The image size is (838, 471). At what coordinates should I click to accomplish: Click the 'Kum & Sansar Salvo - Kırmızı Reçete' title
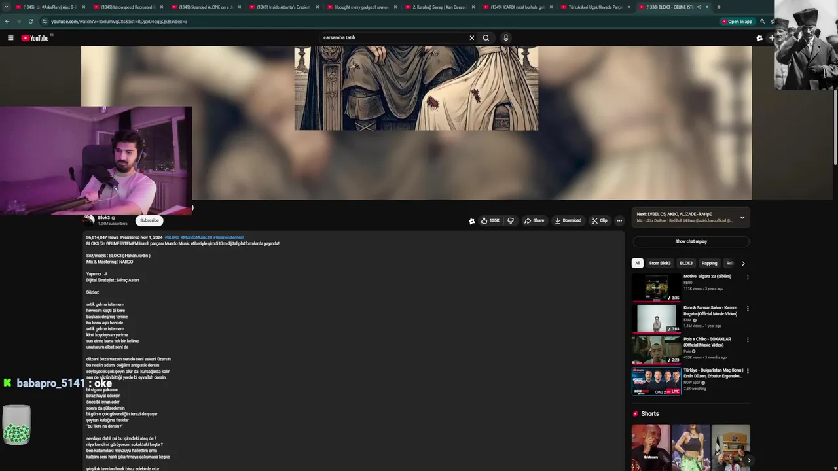coord(710,311)
